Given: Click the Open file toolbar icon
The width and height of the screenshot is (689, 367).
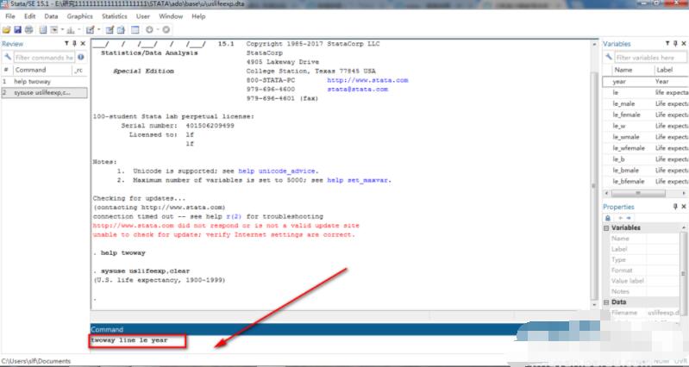Looking at the screenshot, I should (x=7, y=30).
